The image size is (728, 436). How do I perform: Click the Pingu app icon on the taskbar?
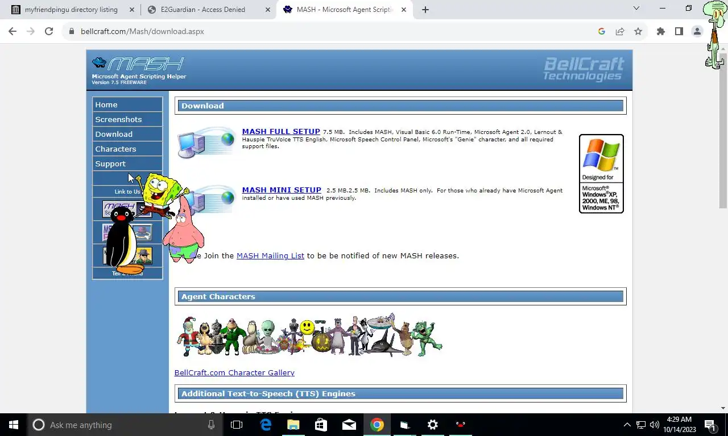coord(461,425)
